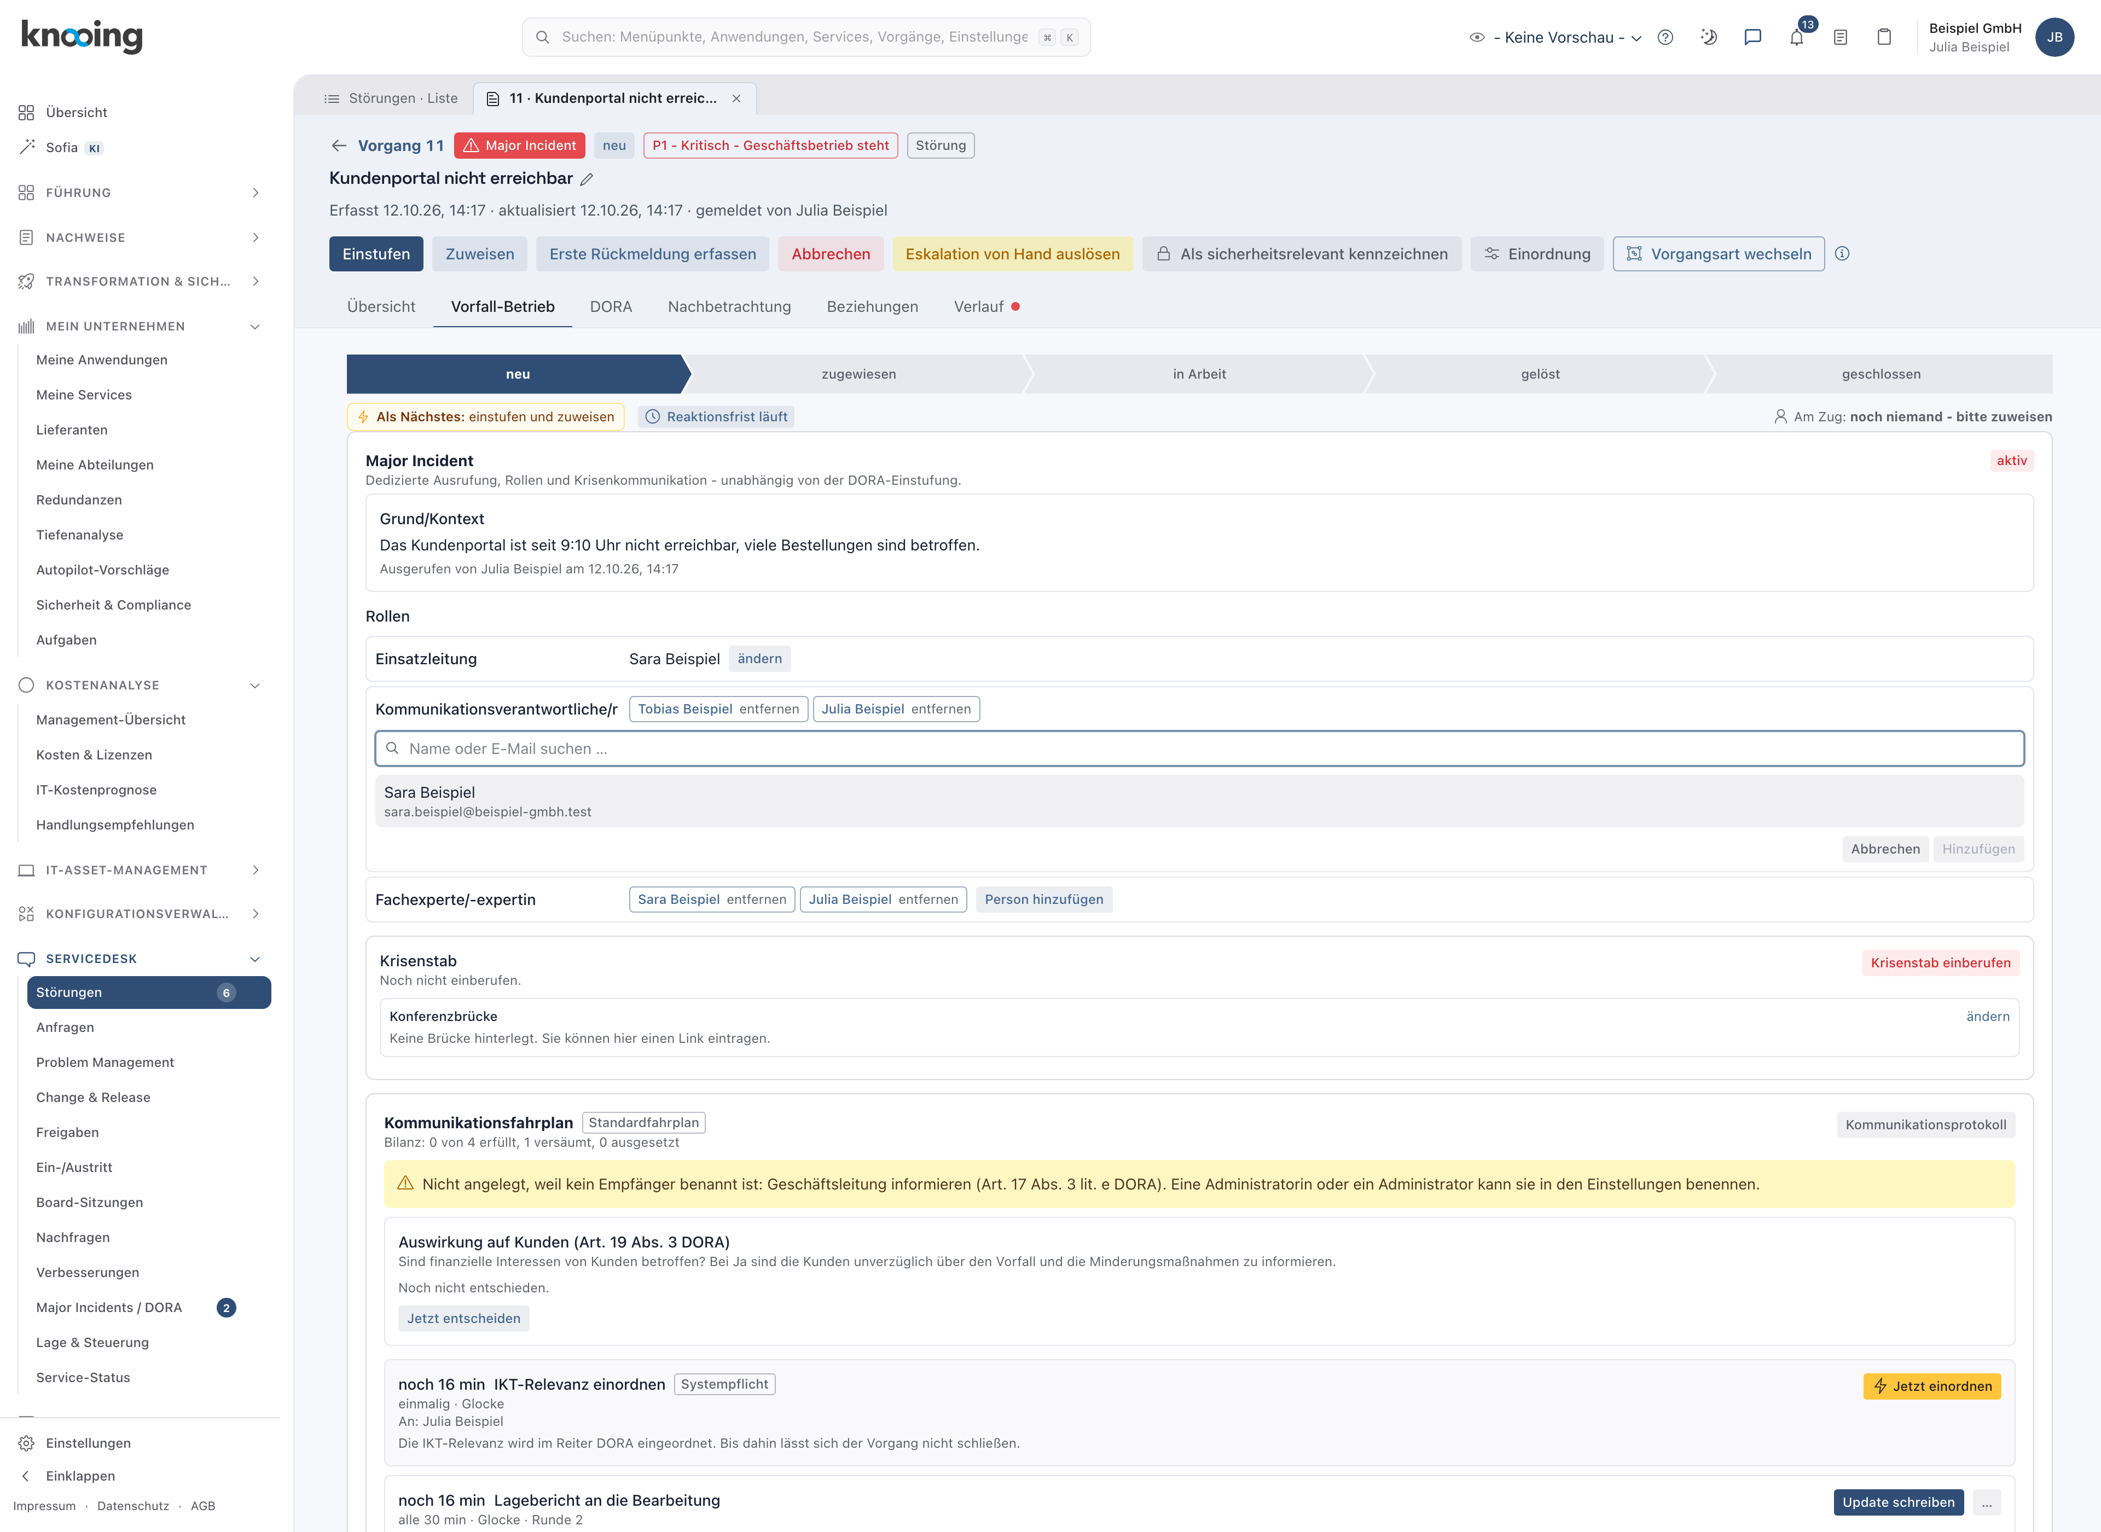Click Mein Unternehmen barcode icon
Screen dimensions: 2101x1532
pyautogui.click(x=26, y=327)
